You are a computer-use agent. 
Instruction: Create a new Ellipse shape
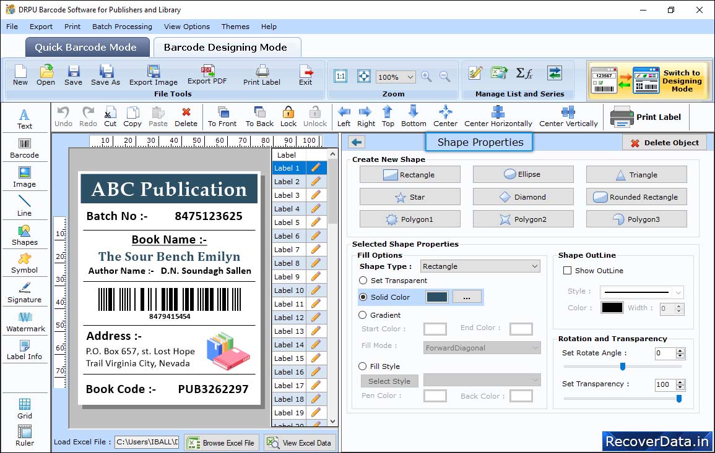point(523,174)
